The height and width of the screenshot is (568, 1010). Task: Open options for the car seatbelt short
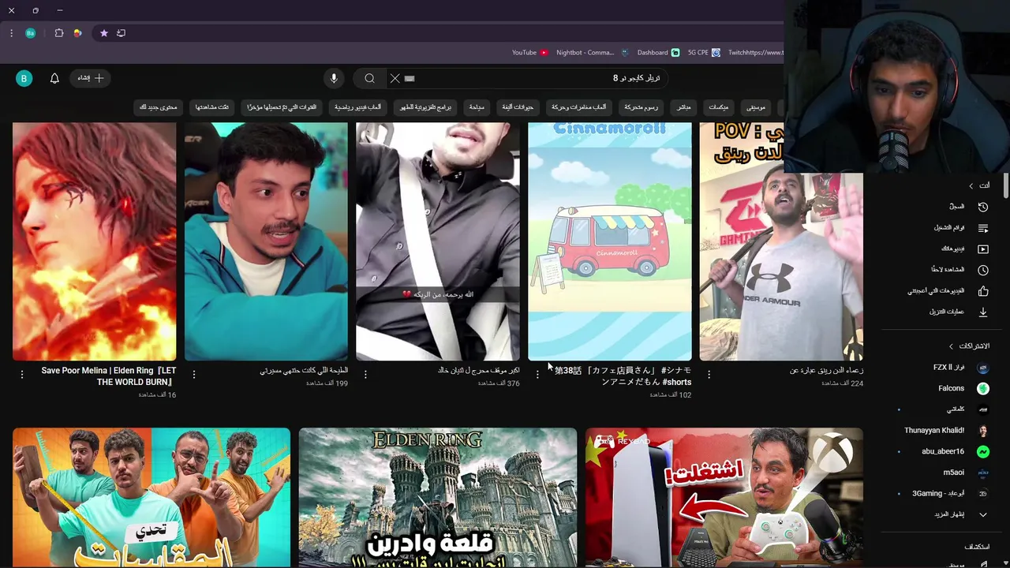pos(365,375)
